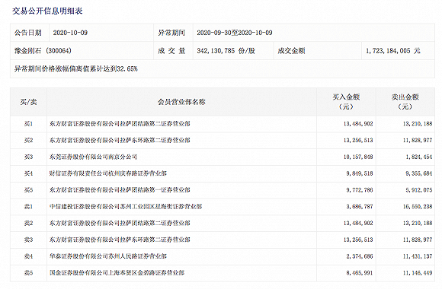This screenshot has width=442, height=289.
Task: Click the announcement date 2020-10-09 value
Action: pyautogui.click(x=70, y=33)
